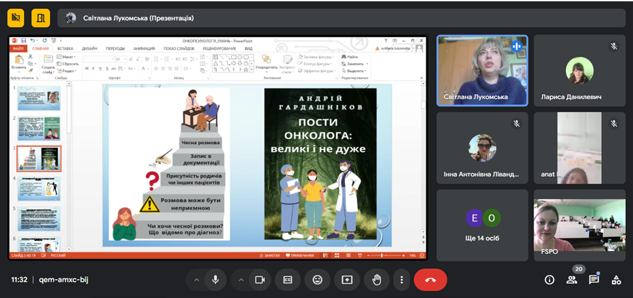The image size is (633, 298).
Task: Toggle bold Ж formatting
Action: [87, 69]
